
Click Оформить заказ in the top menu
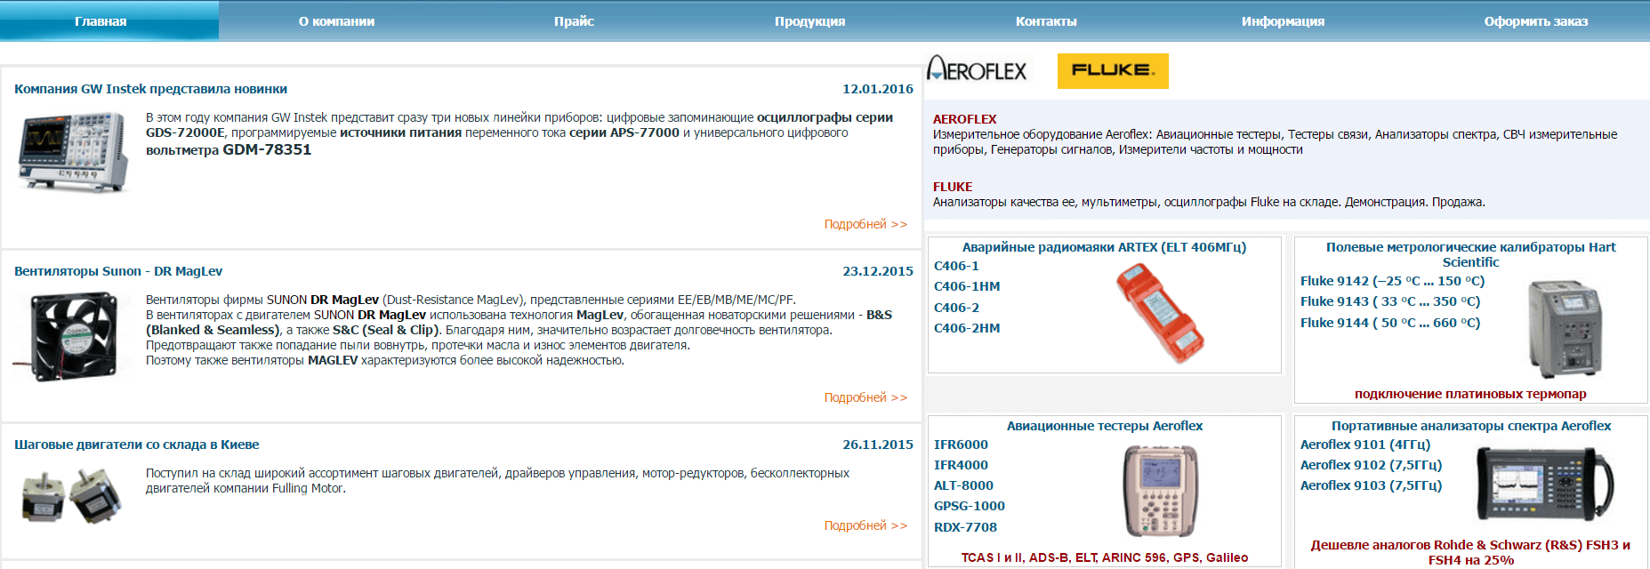click(1536, 21)
